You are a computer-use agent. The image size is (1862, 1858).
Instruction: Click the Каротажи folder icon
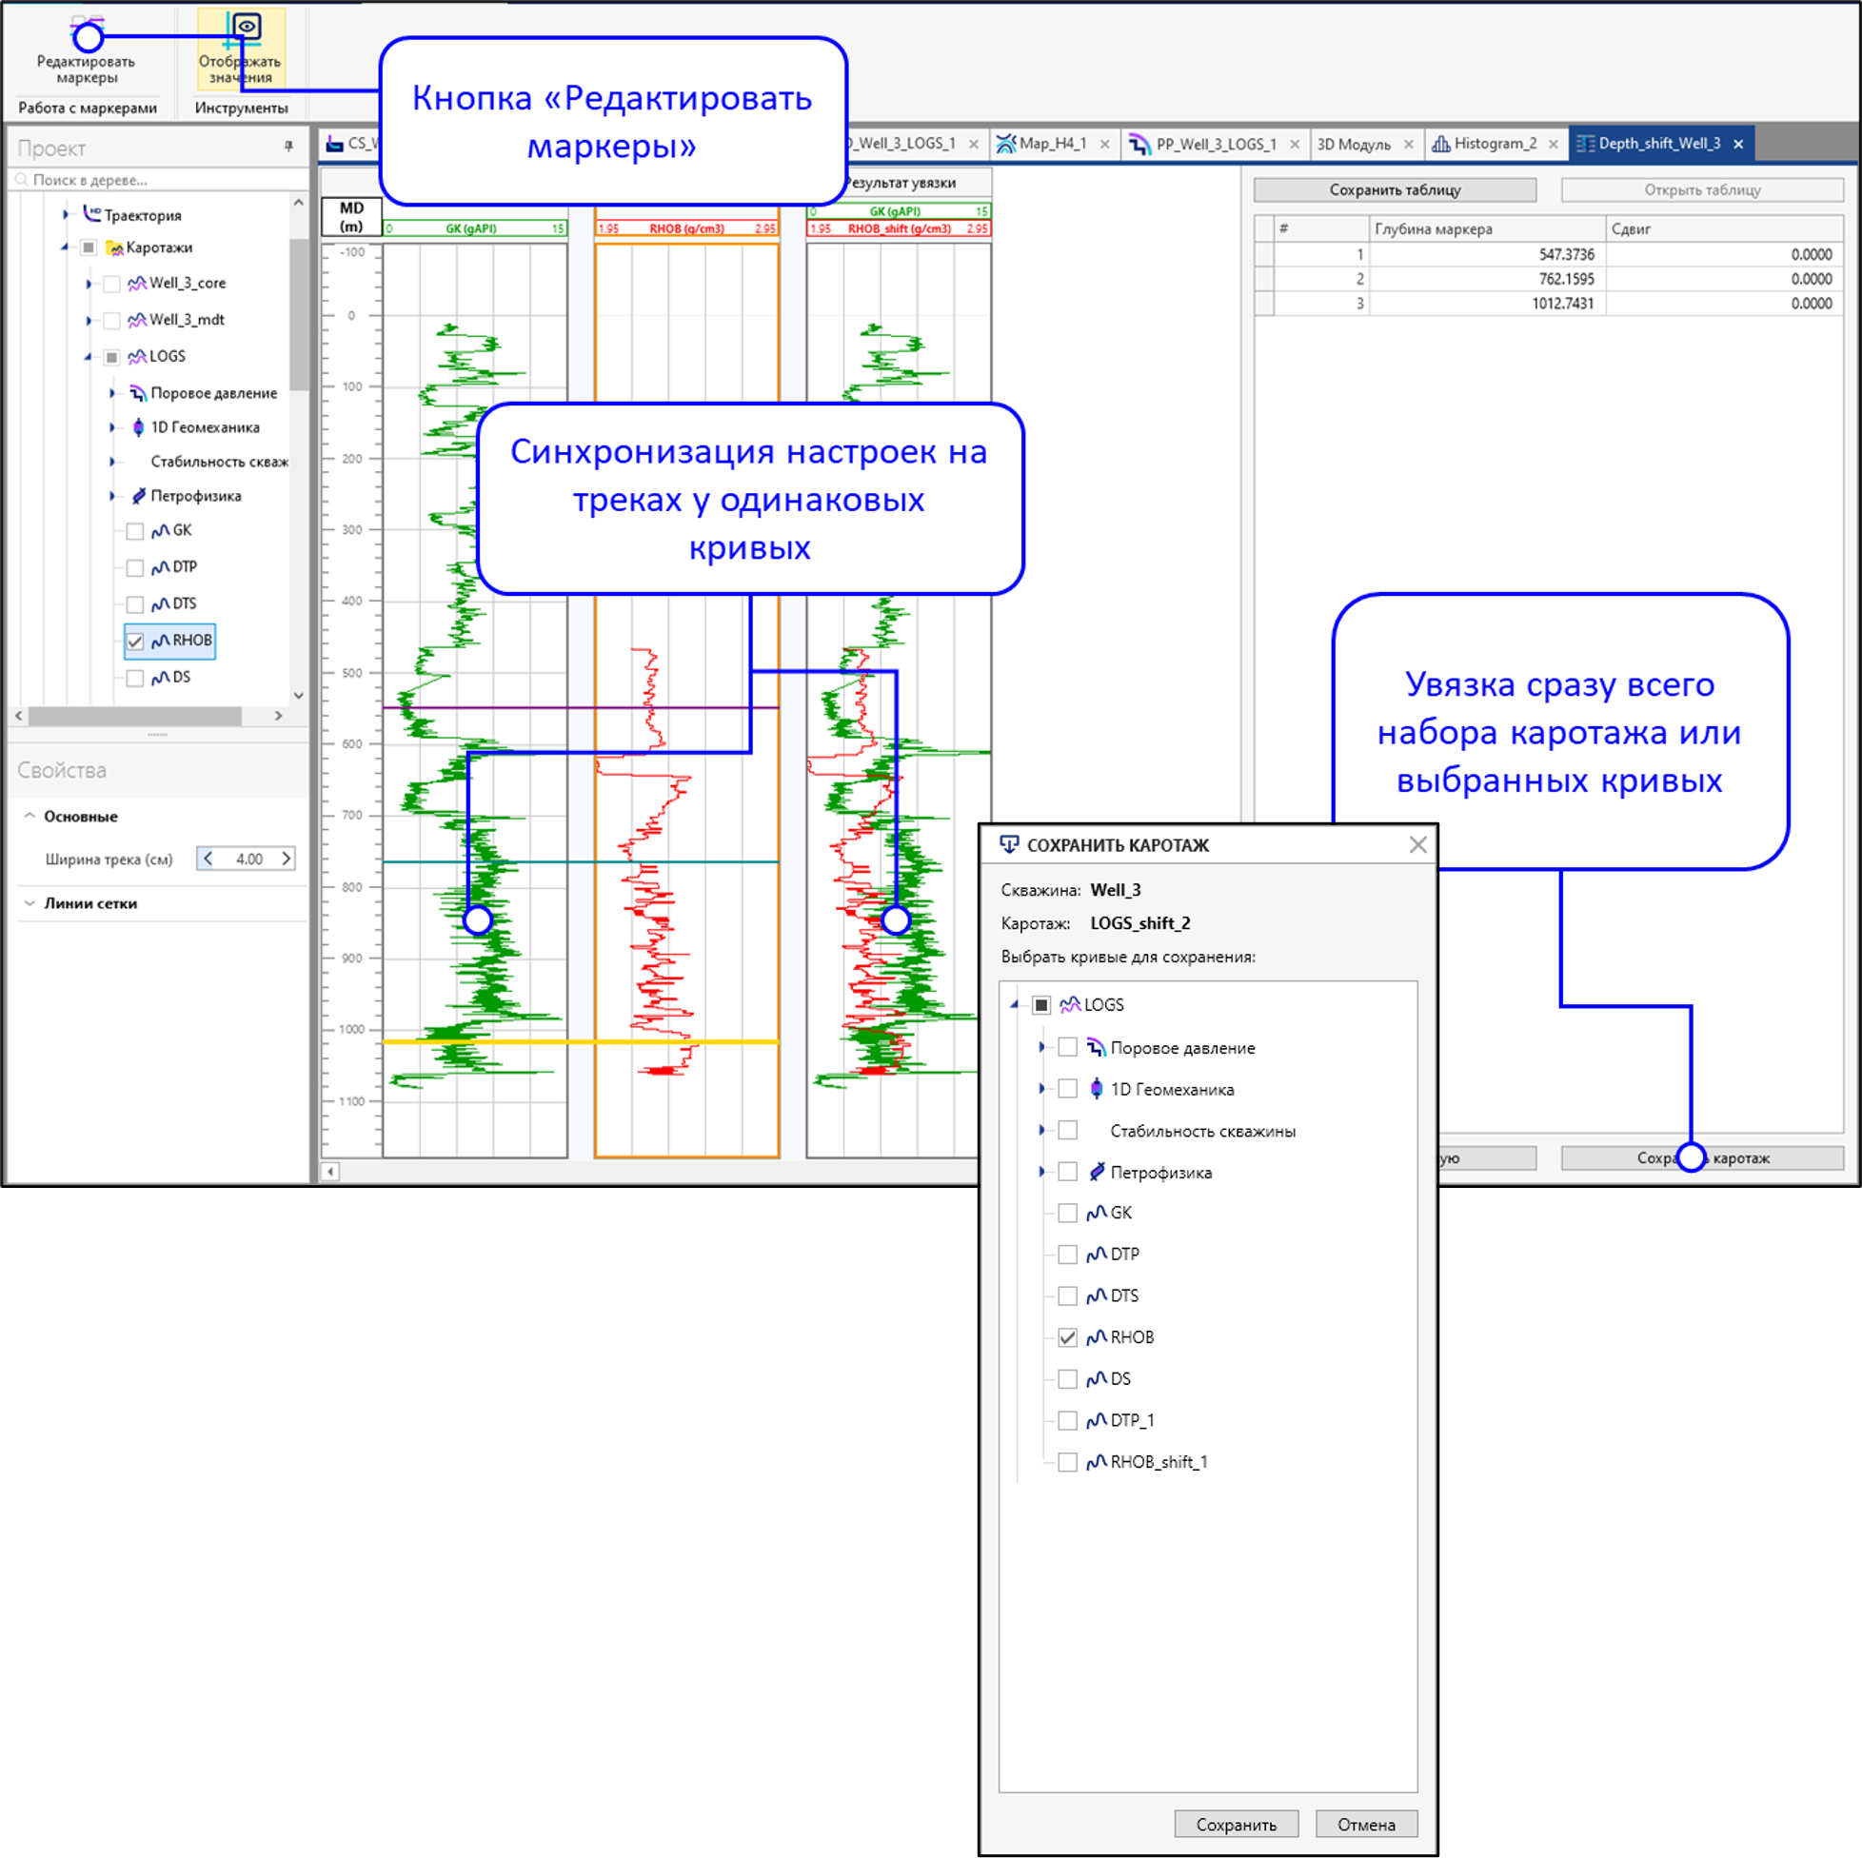click(x=114, y=247)
